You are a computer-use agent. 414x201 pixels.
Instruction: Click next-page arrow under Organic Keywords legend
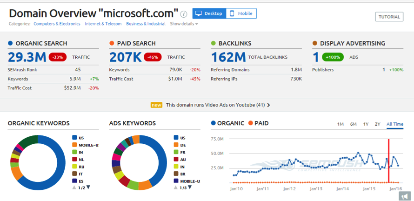[x=88, y=187]
